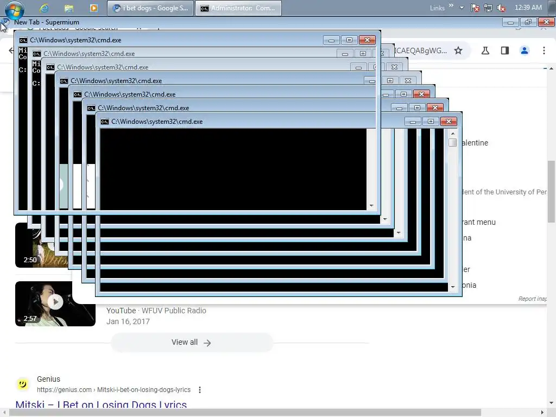Open the browser profile avatar
The width and height of the screenshot is (556, 417).
point(525,50)
